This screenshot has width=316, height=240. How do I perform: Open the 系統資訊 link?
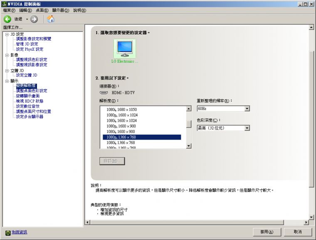click(19, 232)
